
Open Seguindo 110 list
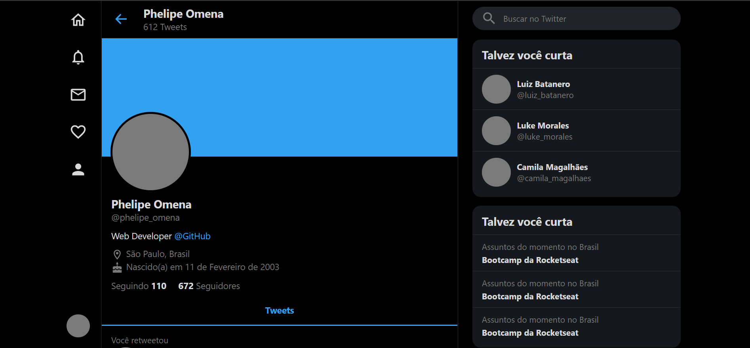pyautogui.click(x=139, y=286)
